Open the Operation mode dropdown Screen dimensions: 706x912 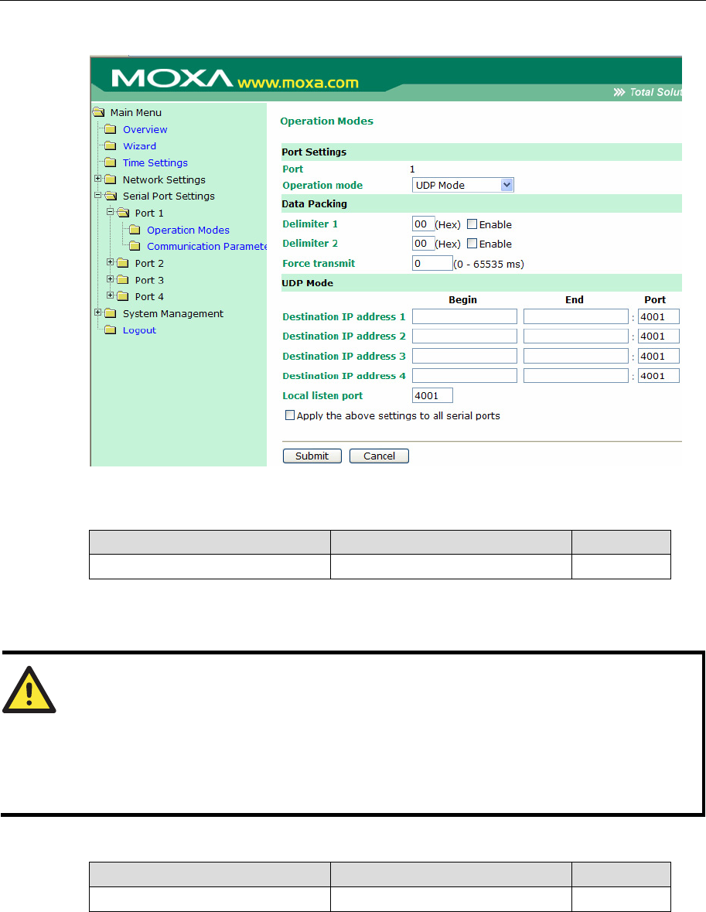pyautogui.click(x=463, y=185)
